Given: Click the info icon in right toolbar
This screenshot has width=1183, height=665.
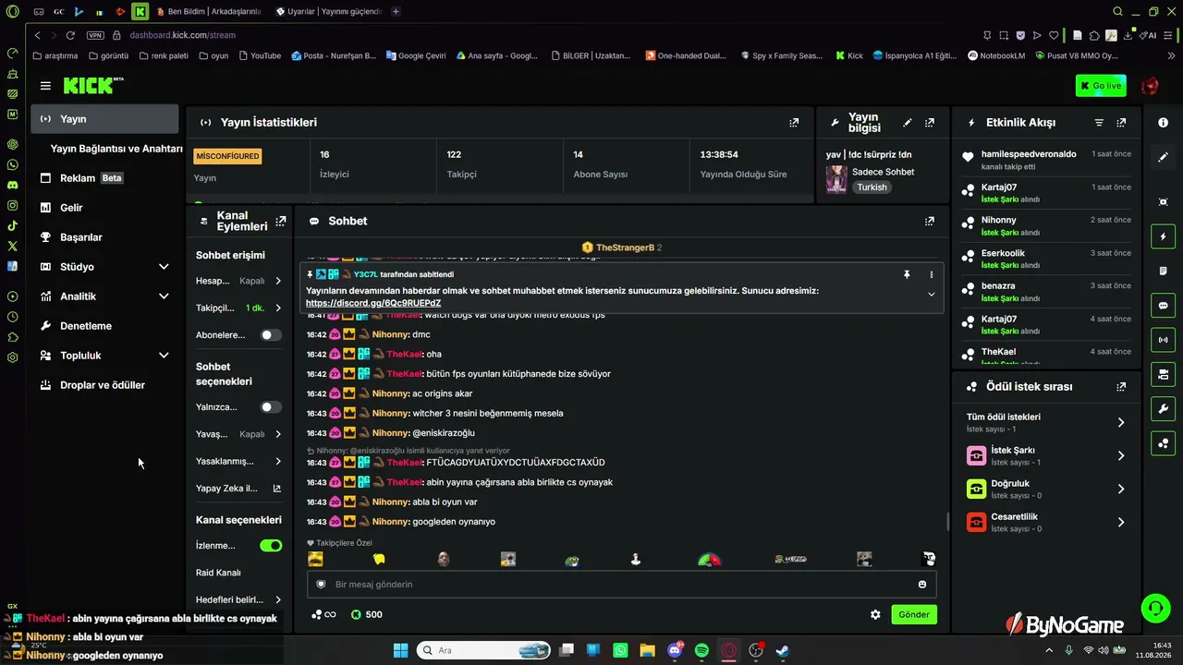Looking at the screenshot, I should coord(1163,123).
